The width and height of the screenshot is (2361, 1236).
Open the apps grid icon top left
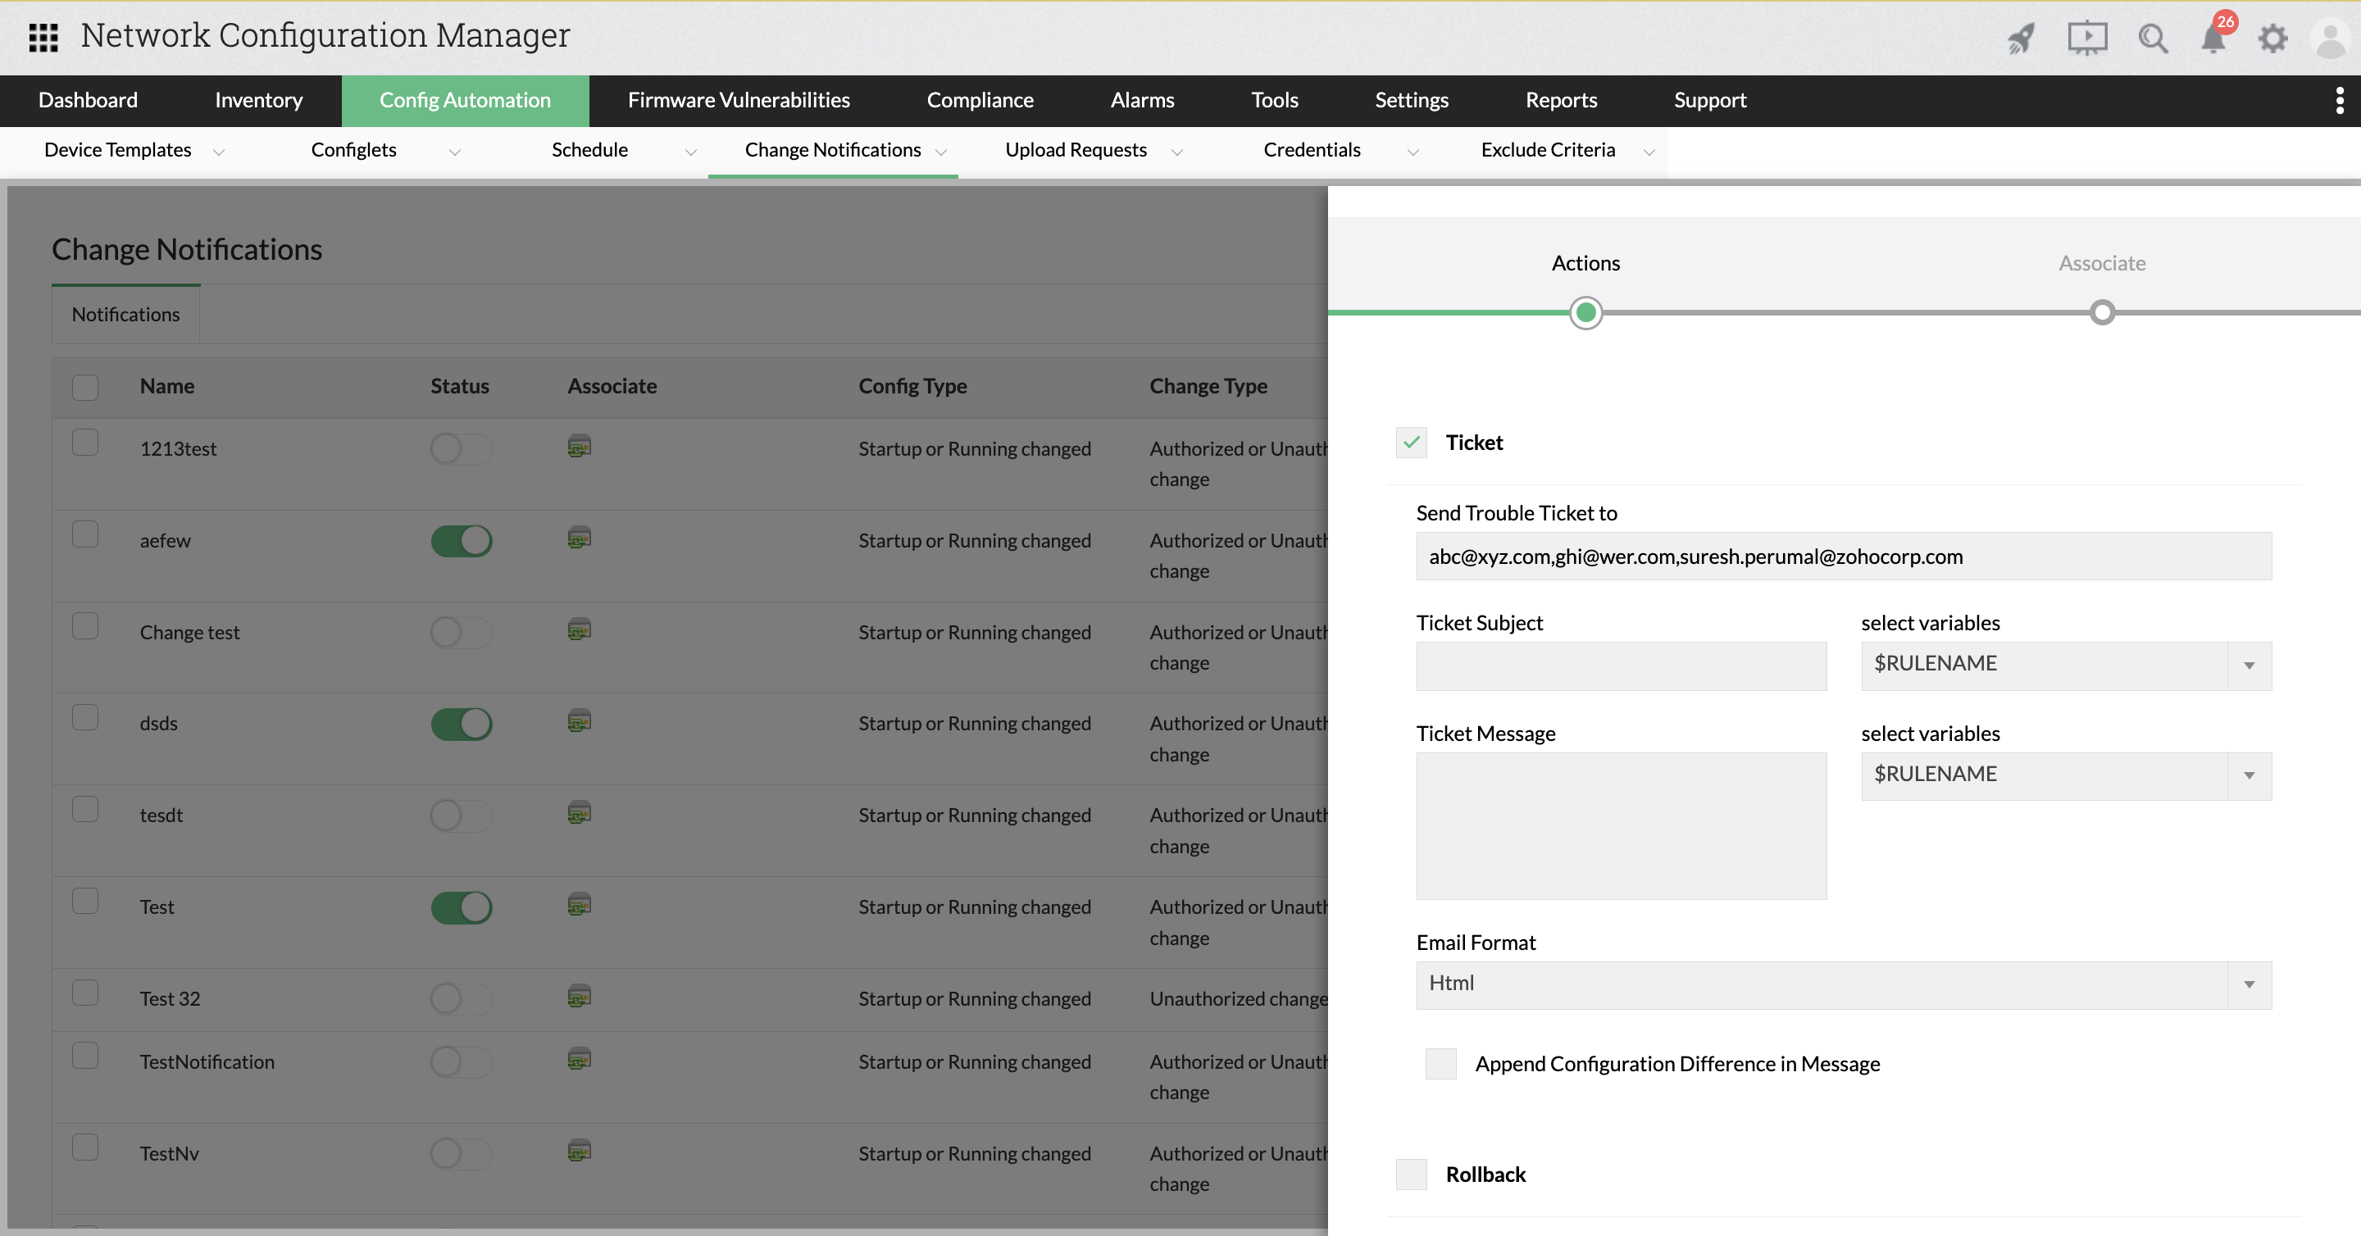pyautogui.click(x=42, y=38)
